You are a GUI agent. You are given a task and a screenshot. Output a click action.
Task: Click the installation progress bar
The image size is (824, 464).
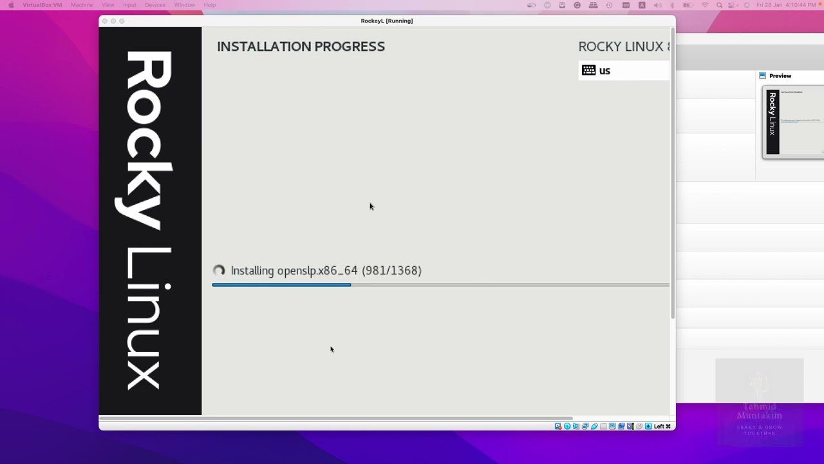click(440, 284)
